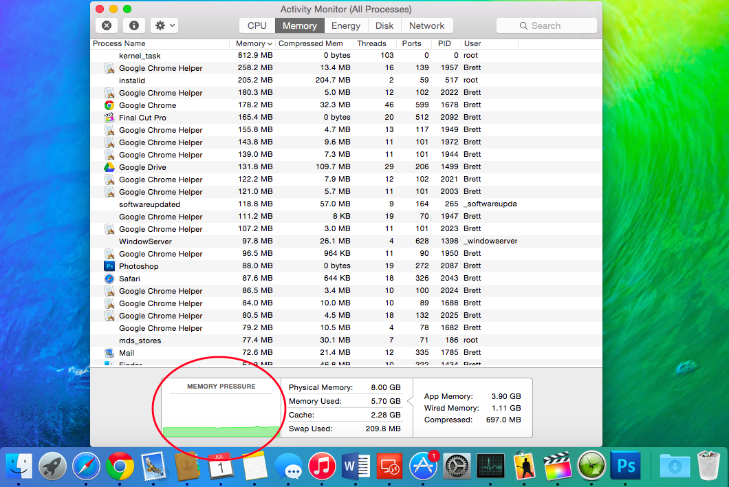729x487 pixels.
Task: Click the Inspect process info button
Action: point(134,25)
